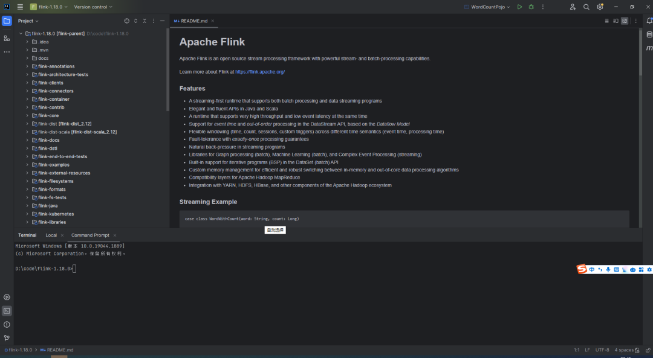This screenshot has width=653, height=358.
Task: Click the Select Opened File target icon
Action: 126,21
